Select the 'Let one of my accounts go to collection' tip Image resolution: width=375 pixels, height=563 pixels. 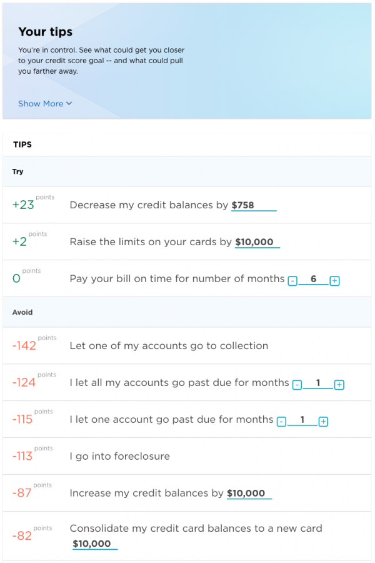point(169,346)
